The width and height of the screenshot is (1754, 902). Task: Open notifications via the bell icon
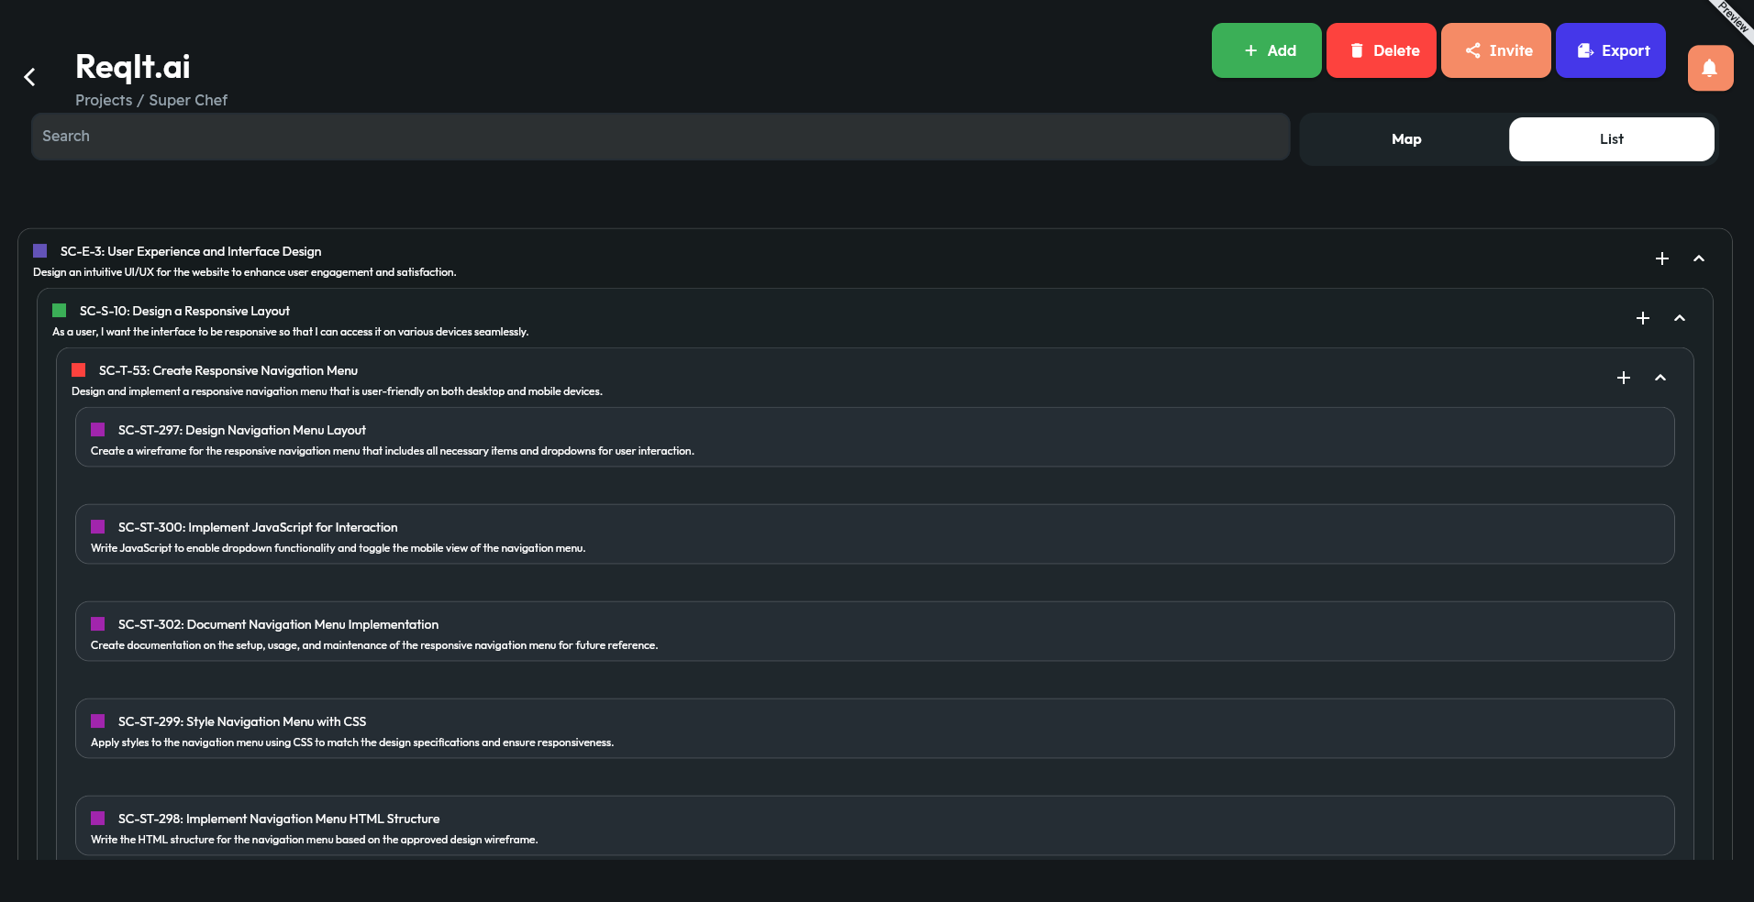[1710, 68]
